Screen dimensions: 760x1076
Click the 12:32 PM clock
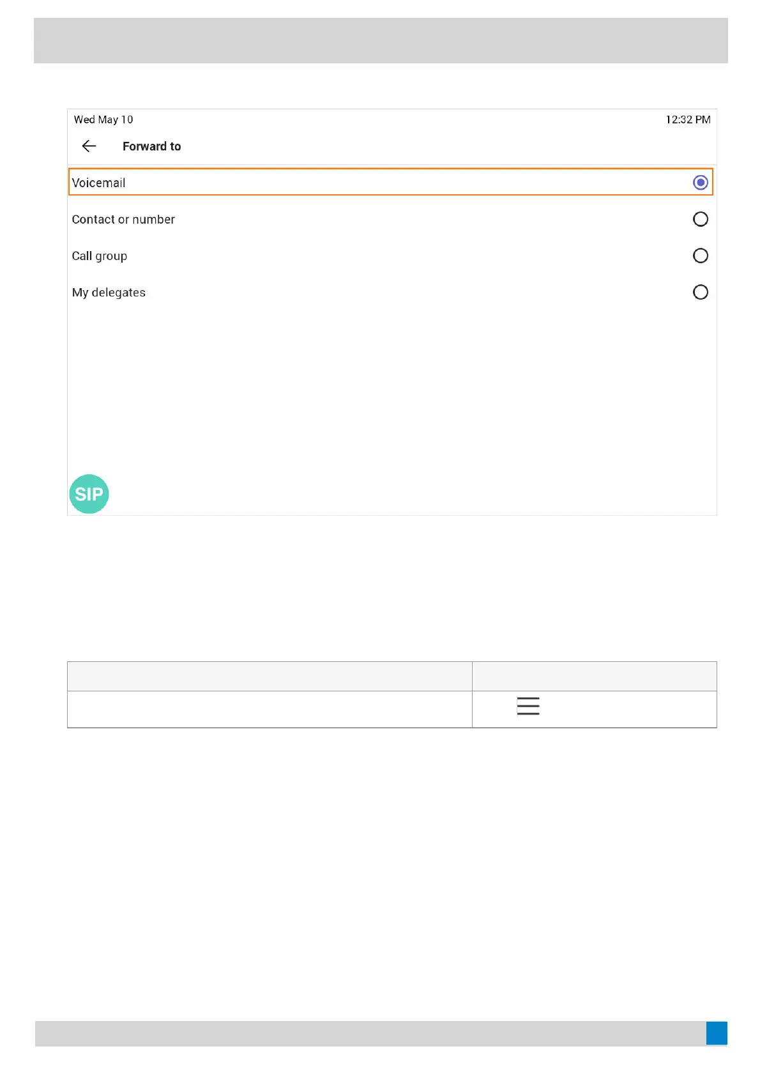(687, 119)
